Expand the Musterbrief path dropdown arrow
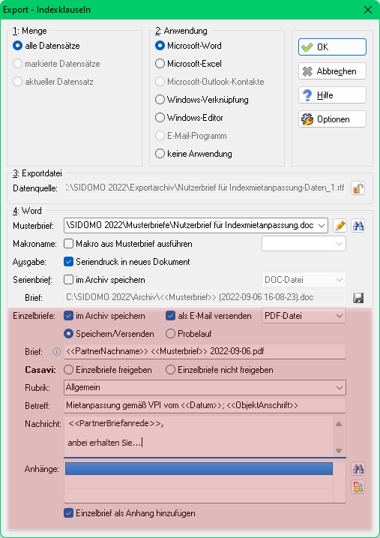The height and width of the screenshot is (538, 380). pyautogui.click(x=321, y=226)
